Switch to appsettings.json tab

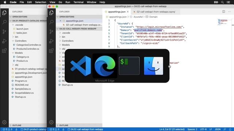click(117, 12)
